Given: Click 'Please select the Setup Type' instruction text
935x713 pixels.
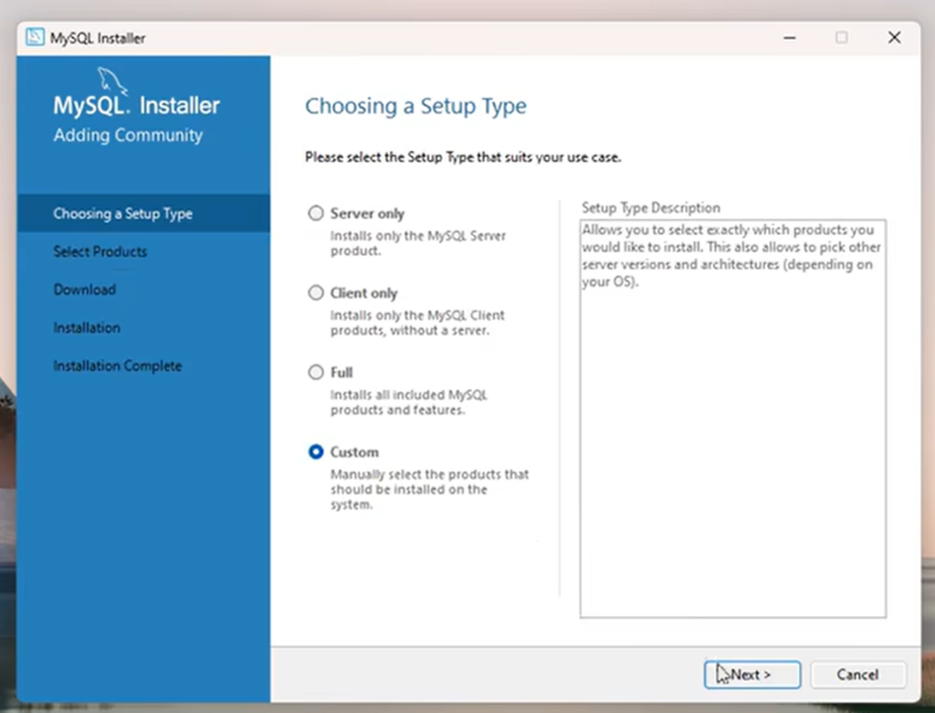Looking at the screenshot, I should click(463, 157).
